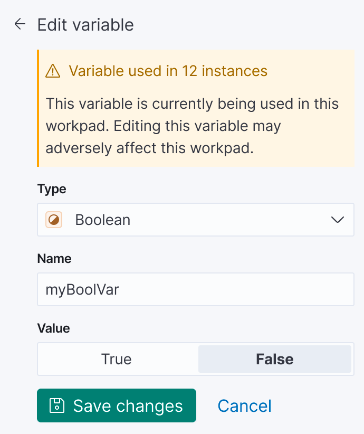364x434 pixels.
Task: Click the Save changes button
Action: [x=116, y=405]
